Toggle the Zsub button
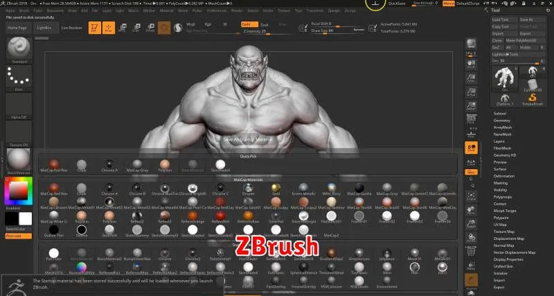The height and width of the screenshot is (296, 554). point(265,24)
